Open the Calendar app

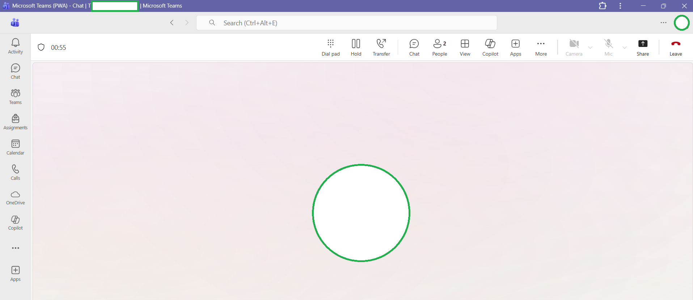coord(15,147)
